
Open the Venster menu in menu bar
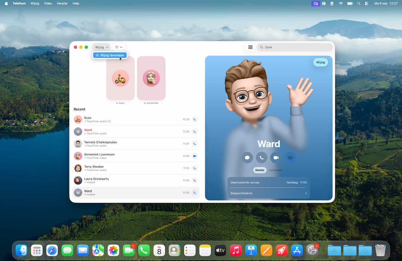coord(62,3)
